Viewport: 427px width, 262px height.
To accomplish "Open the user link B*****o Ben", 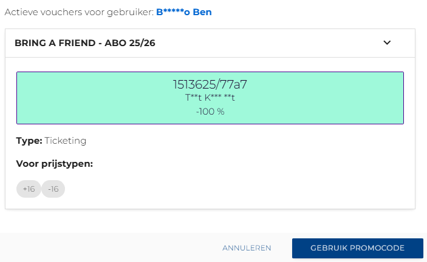I will pos(184,12).
